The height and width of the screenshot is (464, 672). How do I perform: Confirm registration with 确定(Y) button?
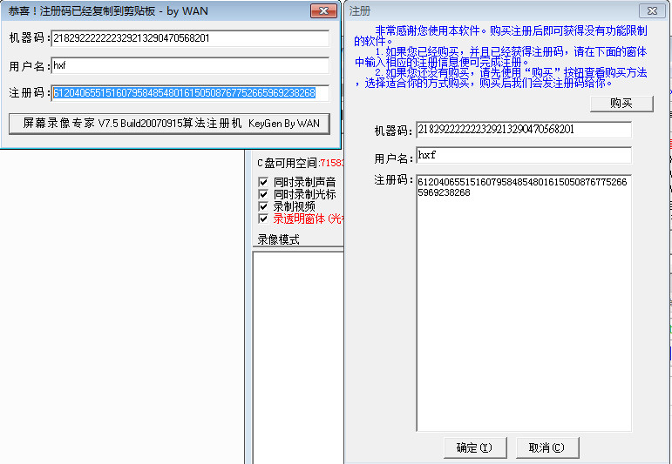click(x=475, y=447)
